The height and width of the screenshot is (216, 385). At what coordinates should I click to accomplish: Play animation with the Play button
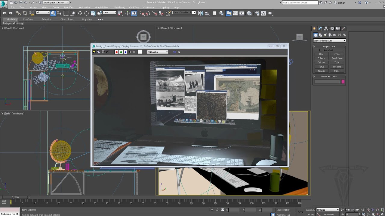[x=353, y=210]
